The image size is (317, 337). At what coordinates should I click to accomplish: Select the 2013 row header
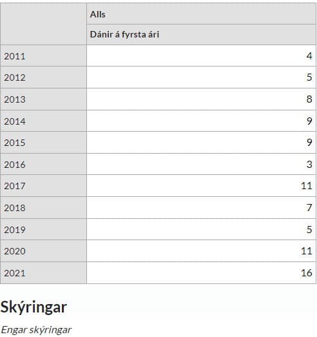click(43, 99)
